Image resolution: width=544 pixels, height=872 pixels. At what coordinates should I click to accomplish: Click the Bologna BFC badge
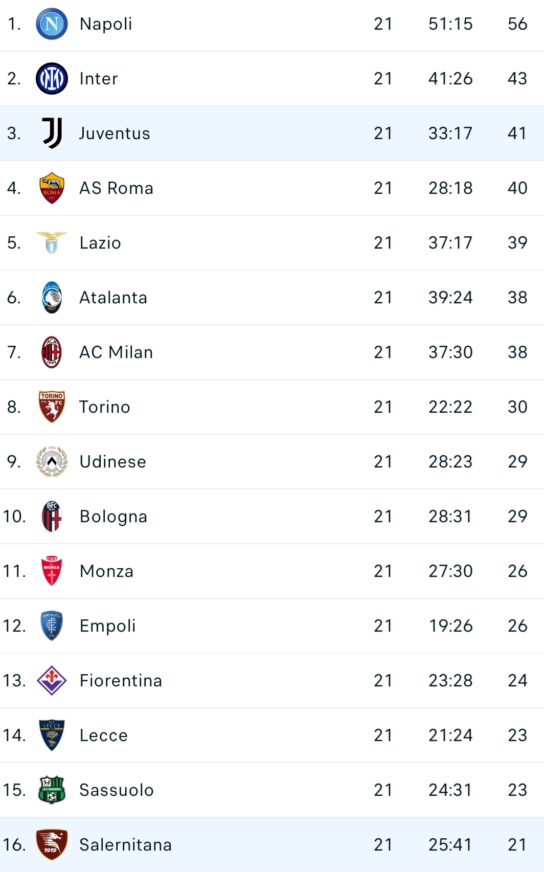52,516
